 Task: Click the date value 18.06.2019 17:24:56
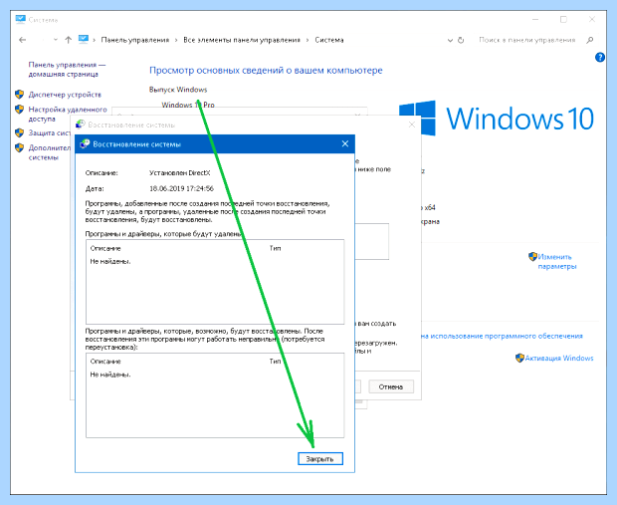pos(181,188)
